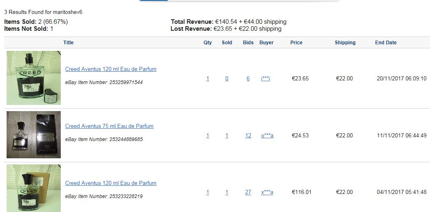Sort results by Price column header
Image resolution: width=430 pixels, height=212 pixels.
click(x=296, y=43)
